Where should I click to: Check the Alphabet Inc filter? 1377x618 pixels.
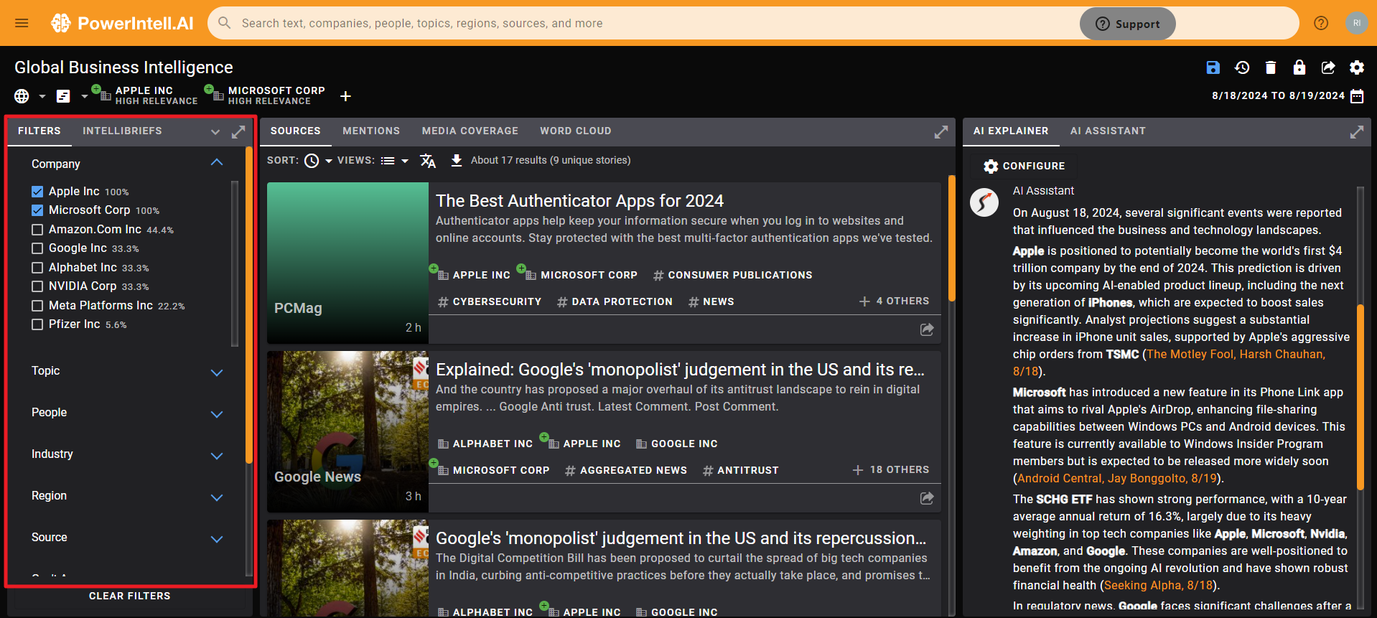point(37,268)
